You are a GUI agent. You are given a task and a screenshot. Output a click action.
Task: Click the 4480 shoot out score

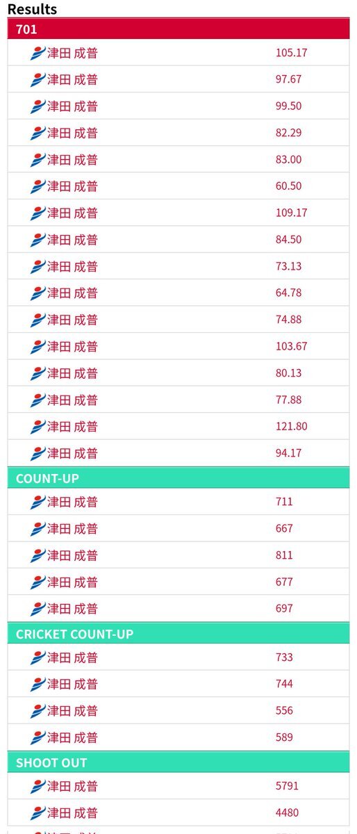point(288,812)
